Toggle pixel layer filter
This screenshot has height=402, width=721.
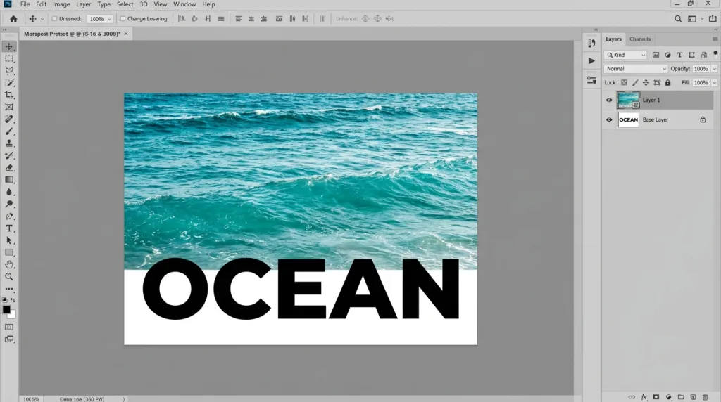click(656, 55)
